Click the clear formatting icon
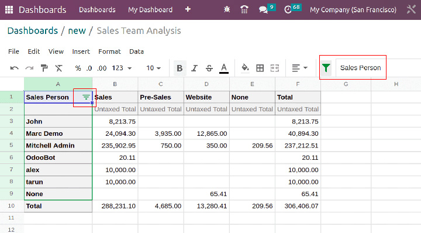The height and width of the screenshot is (233, 421). 59,68
